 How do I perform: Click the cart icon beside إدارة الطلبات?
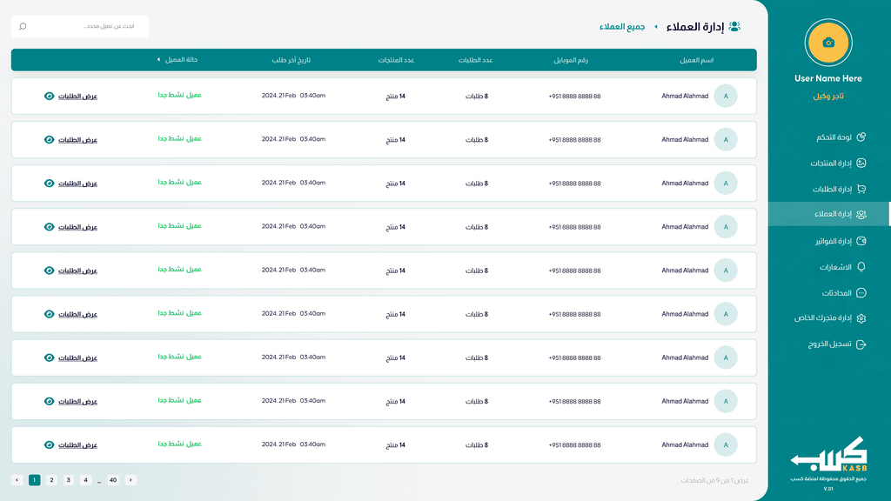tap(861, 189)
